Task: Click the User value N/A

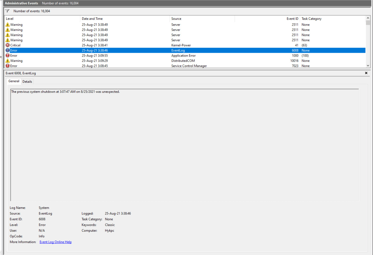Action: click(42, 231)
